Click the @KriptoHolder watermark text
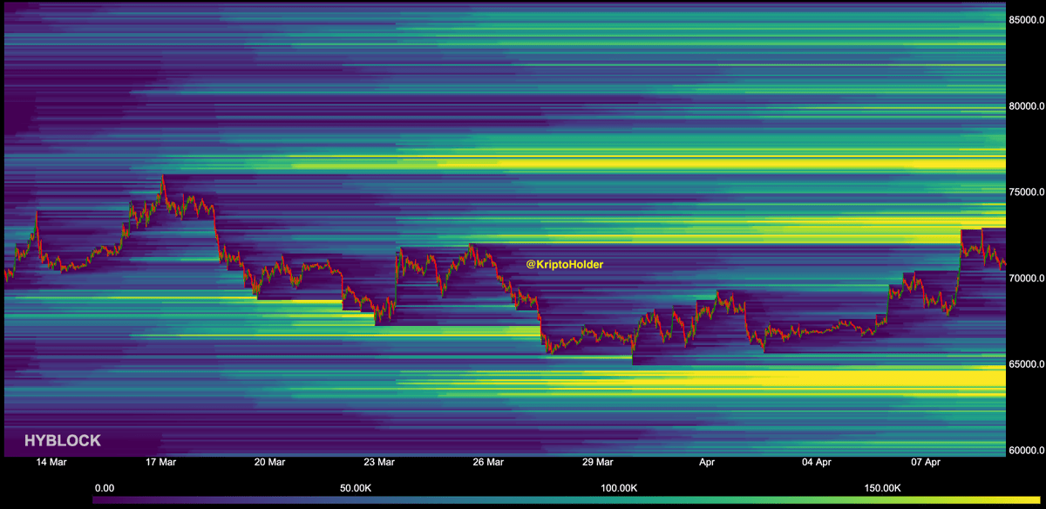This screenshot has height=509, width=1046. (564, 263)
